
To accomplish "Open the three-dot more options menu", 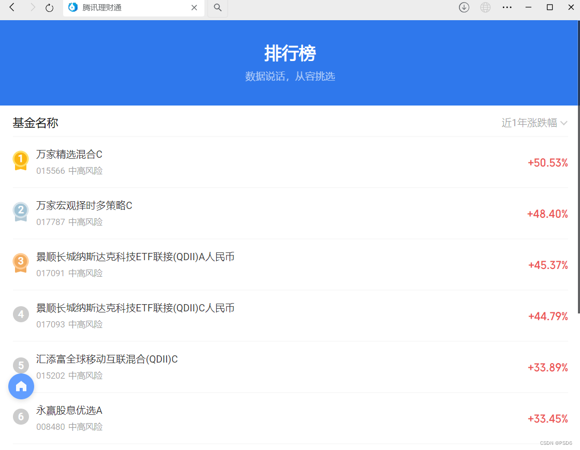I will (507, 7).
